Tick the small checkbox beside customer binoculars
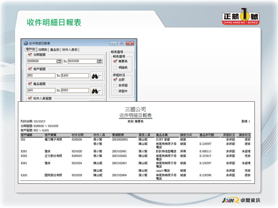 [100, 77]
